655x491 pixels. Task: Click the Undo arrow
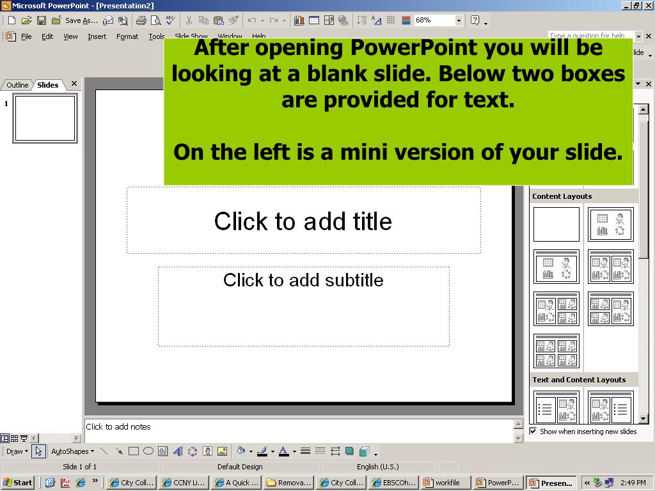click(x=251, y=20)
